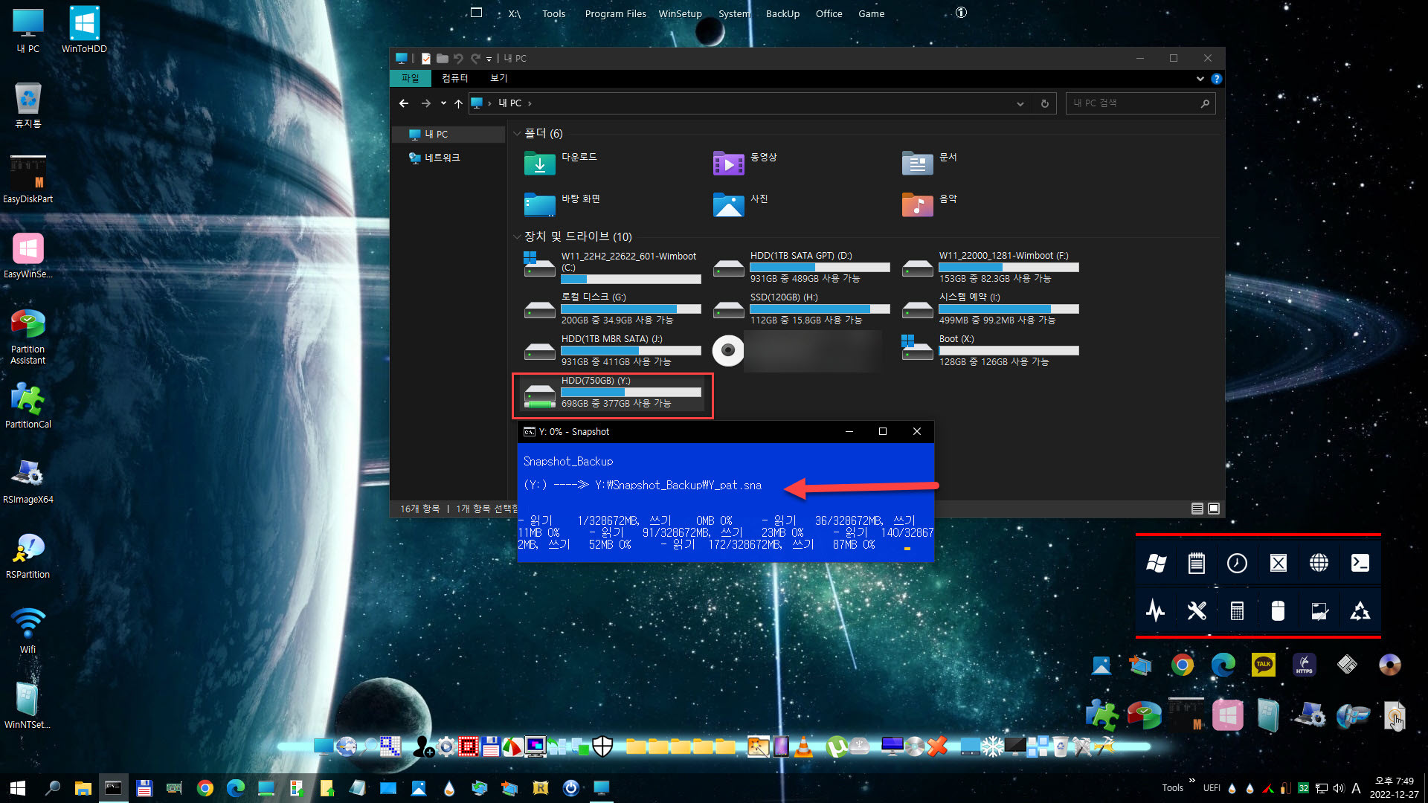Open the Windows flag icon in the panel
This screenshot has width=1428, height=803.
click(x=1155, y=563)
